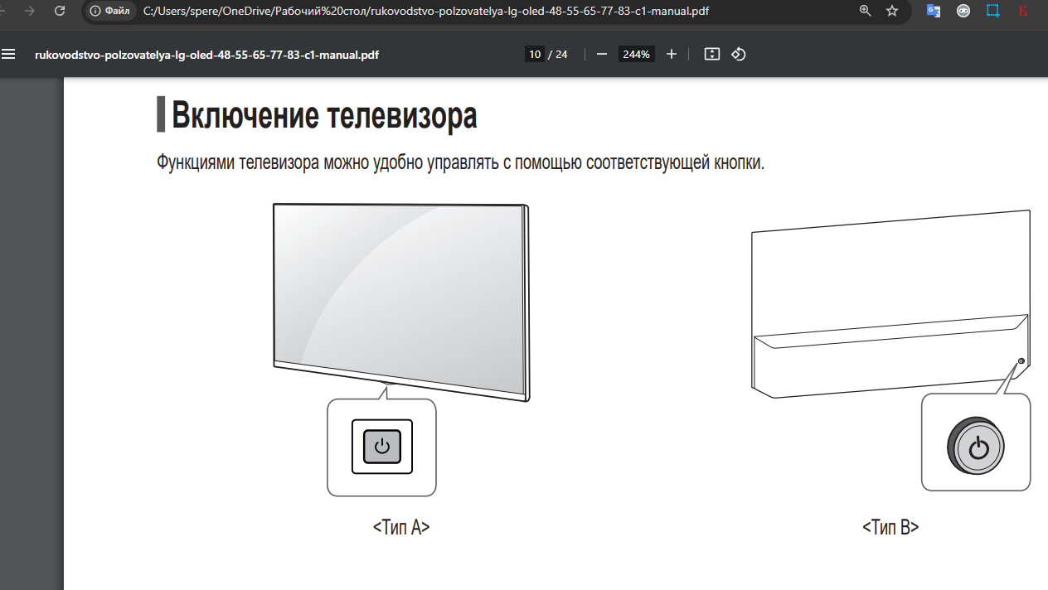The width and height of the screenshot is (1048, 590).
Task: Open the blue screenshot capture extension
Action: [992, 12]
